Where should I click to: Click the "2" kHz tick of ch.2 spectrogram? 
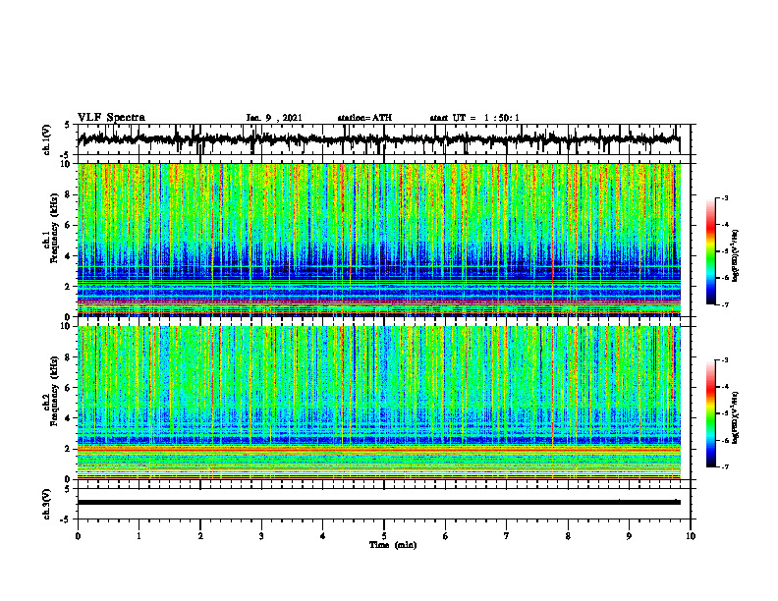point(69,449)
